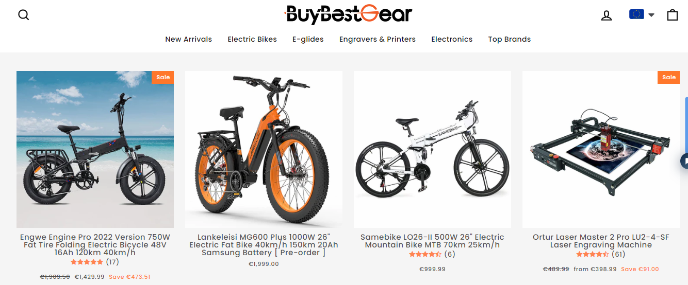
Task: Open the search magnifier icon
Action: pyautogui.click(x=24, y=15)
